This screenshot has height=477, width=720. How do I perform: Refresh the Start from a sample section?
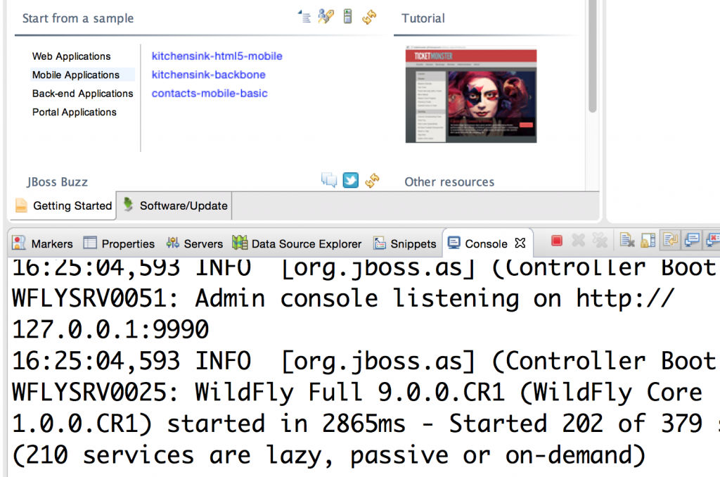(x=369, y=18)
